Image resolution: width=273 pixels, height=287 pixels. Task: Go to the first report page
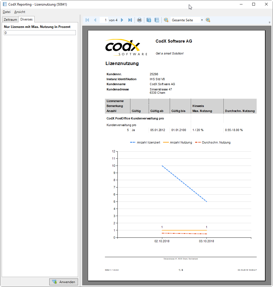pyautogui.click(x=87, y=20)
